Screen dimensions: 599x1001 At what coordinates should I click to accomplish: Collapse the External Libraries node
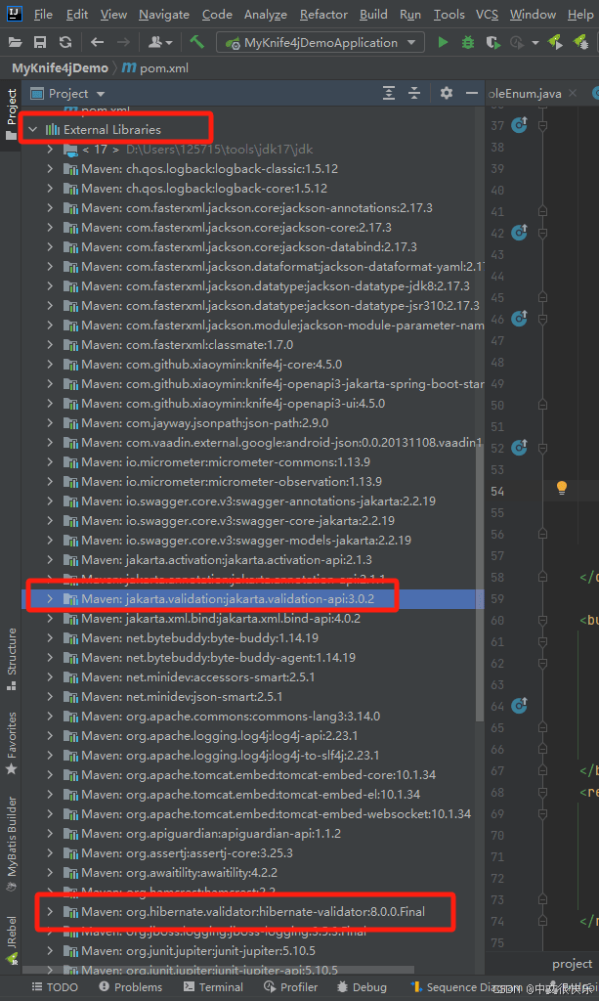click(33, 130)
